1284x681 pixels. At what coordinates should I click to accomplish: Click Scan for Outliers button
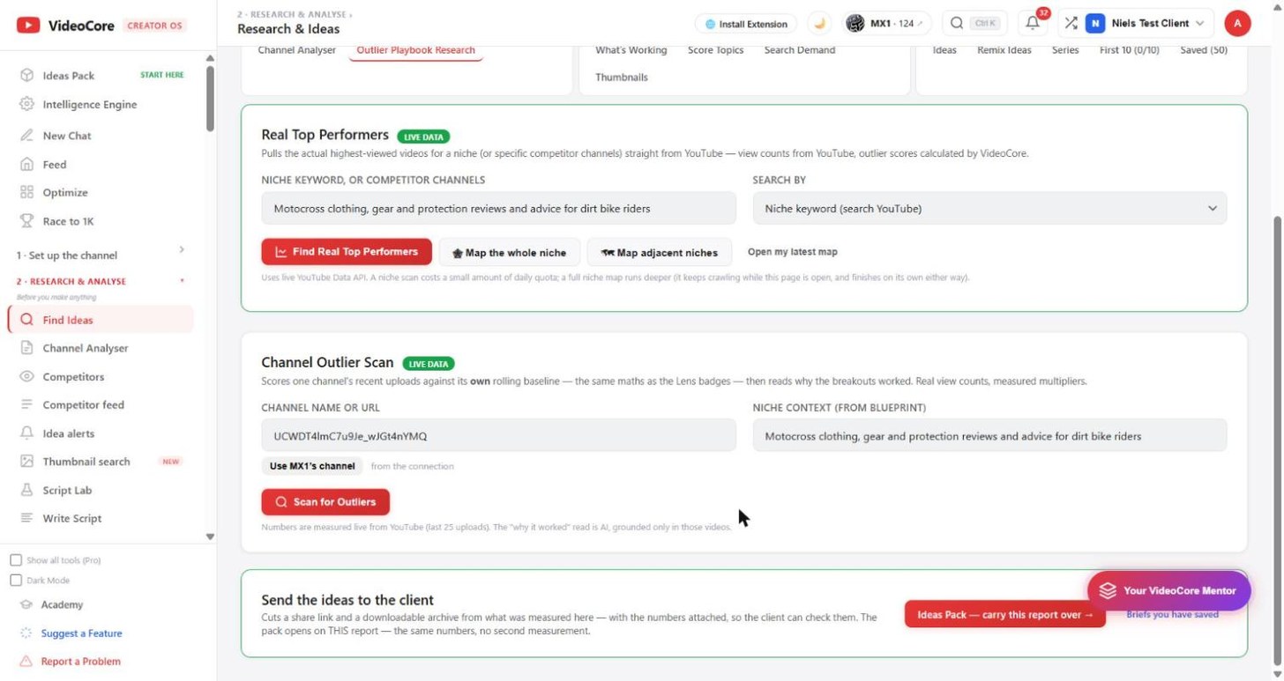pyautogui.click(x=325, y=502)
